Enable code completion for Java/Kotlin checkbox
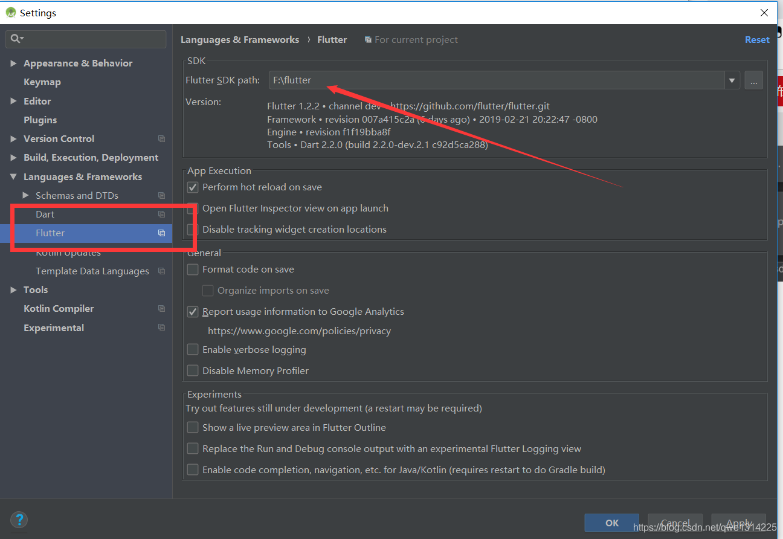This screenshot has width=783, height=539. 193,470
